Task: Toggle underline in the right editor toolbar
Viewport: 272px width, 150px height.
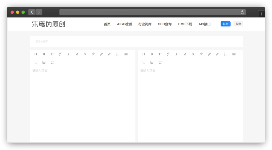Action: click(x=185, y=54)
